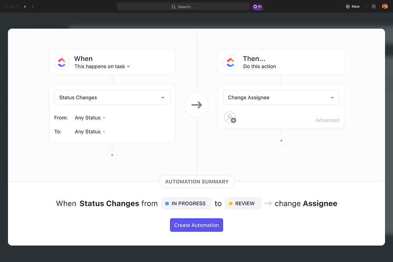The width and height of the screenshot is (393, 262).
Task: Click the Create Automation button
Action: click(x=196, y=225)
